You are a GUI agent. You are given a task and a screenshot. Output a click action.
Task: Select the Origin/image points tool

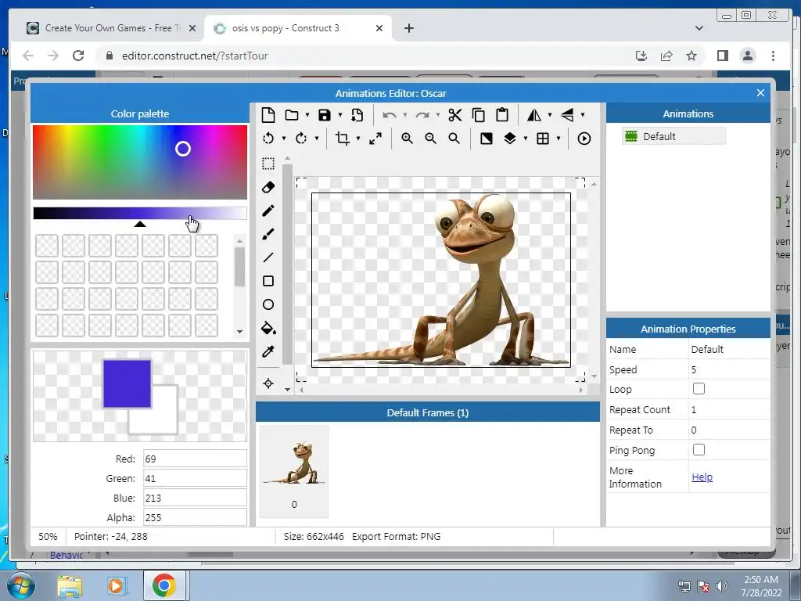(268, 383)
